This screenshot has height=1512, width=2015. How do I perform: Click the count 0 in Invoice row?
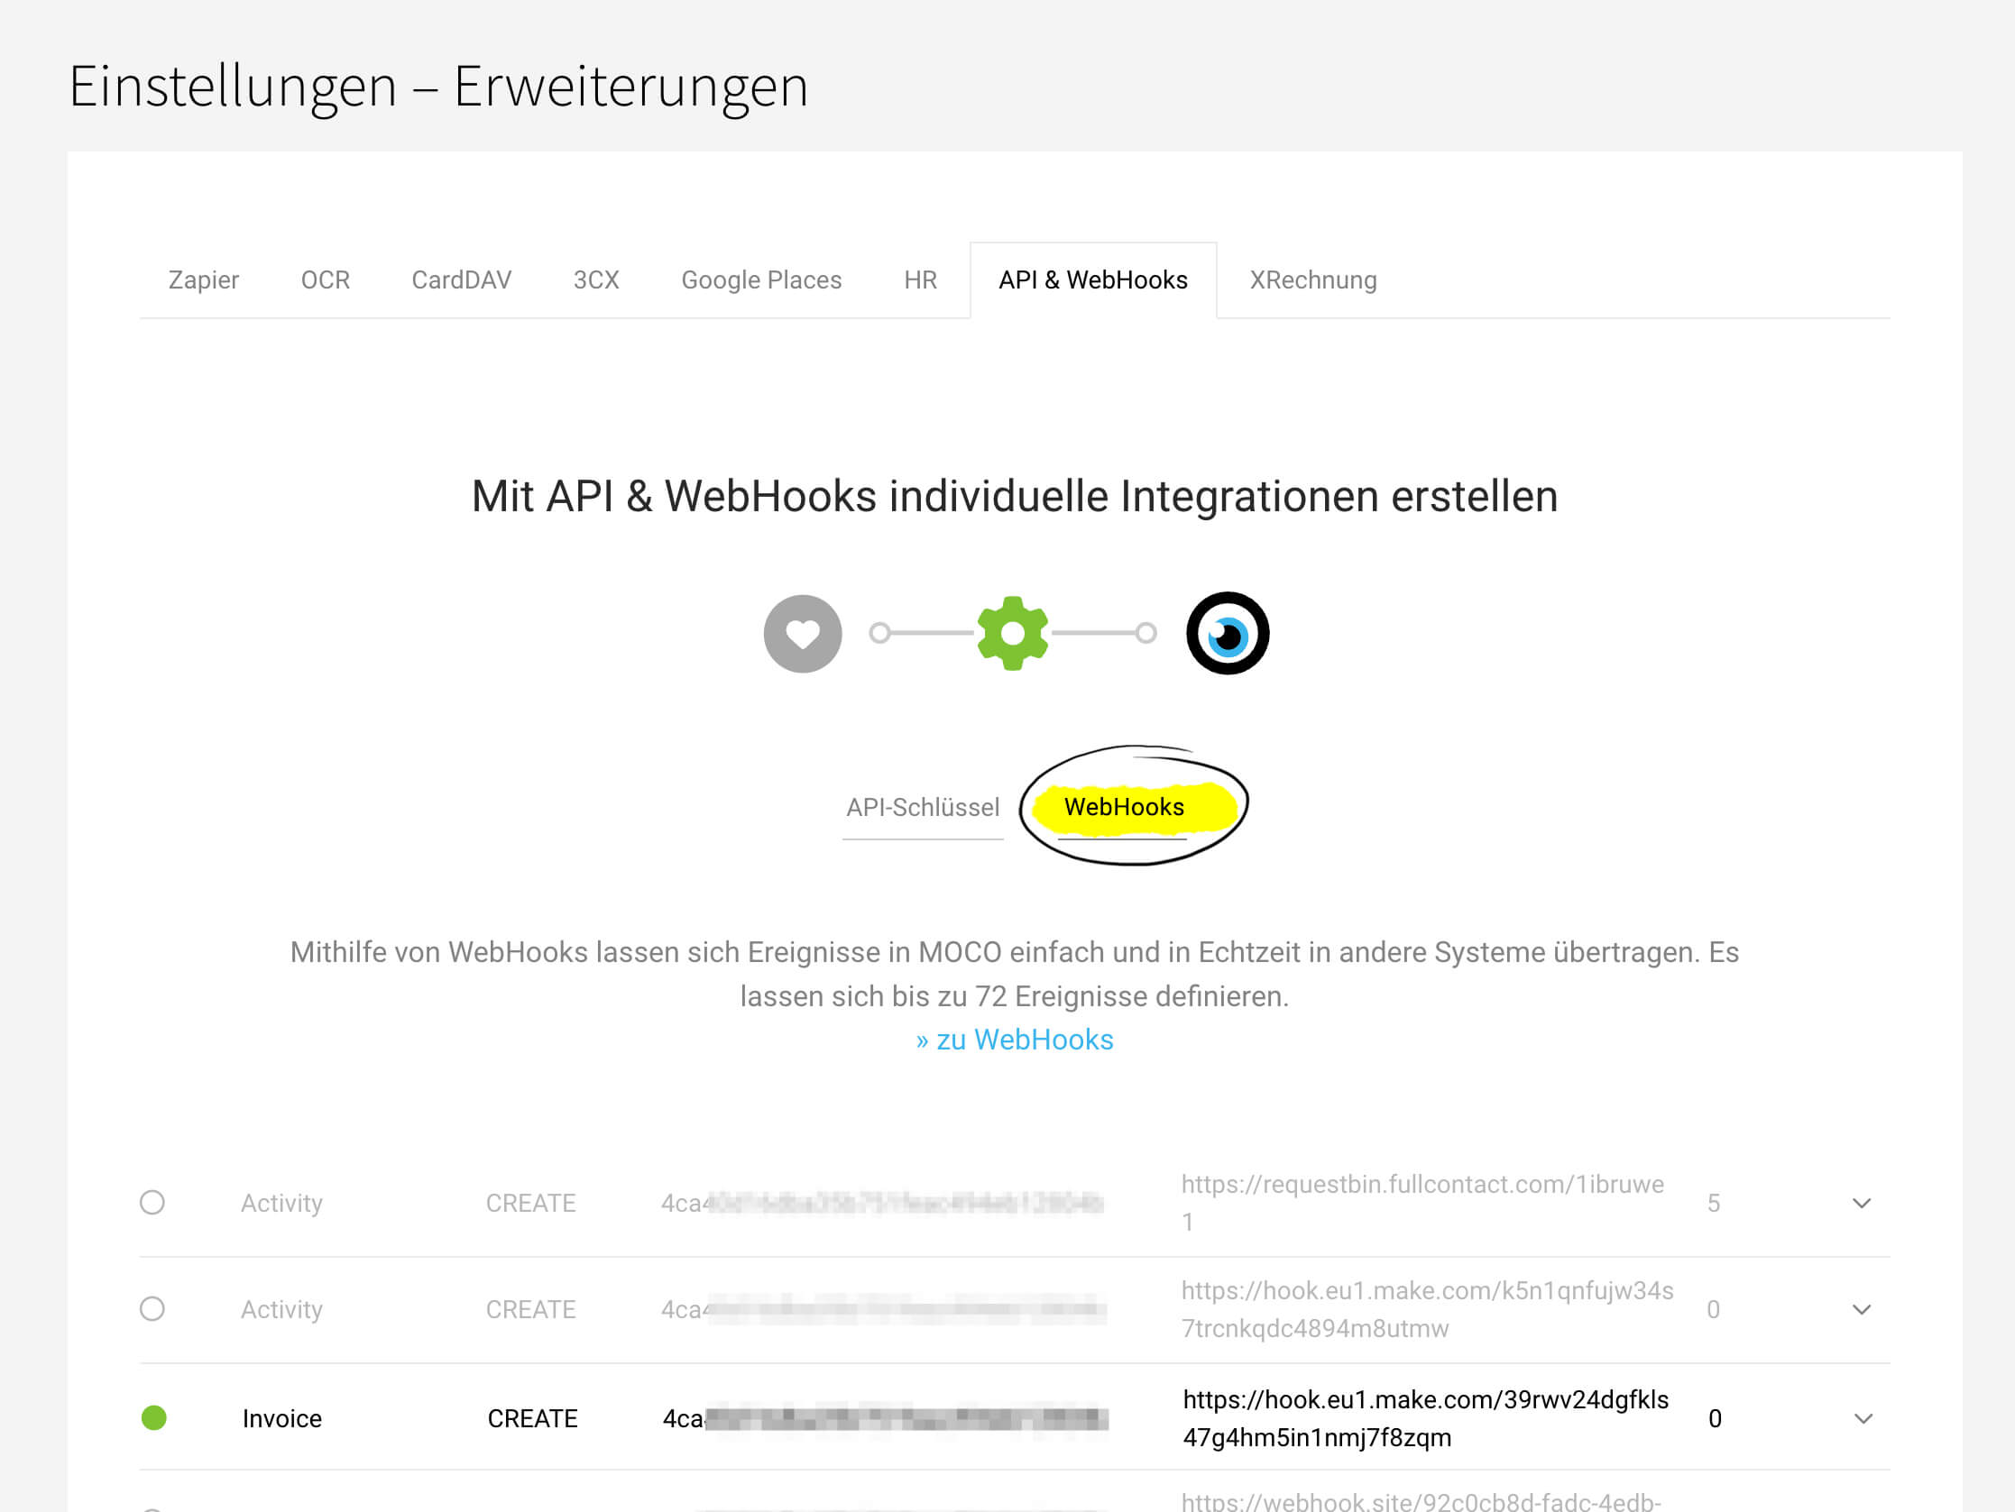1715,1418
